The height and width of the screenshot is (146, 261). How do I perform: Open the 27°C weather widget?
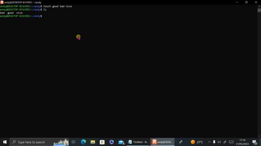197,142
